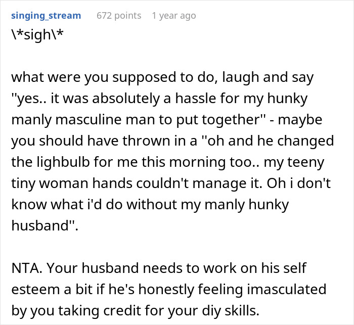Screen dimensions: 354x325
Task: Click the text line starting "tiny woman hands"
Action: [171, 183]
